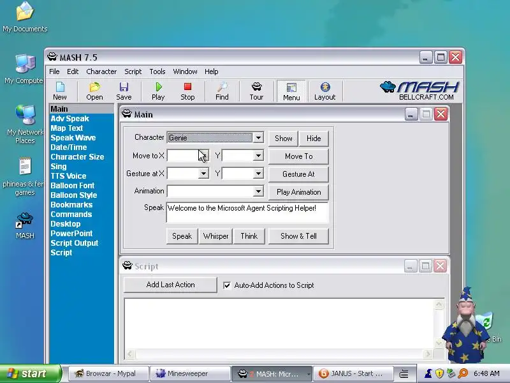Open the Windows Start button
The width and height of the screenshot is (510, 383).
pos(30,373)
